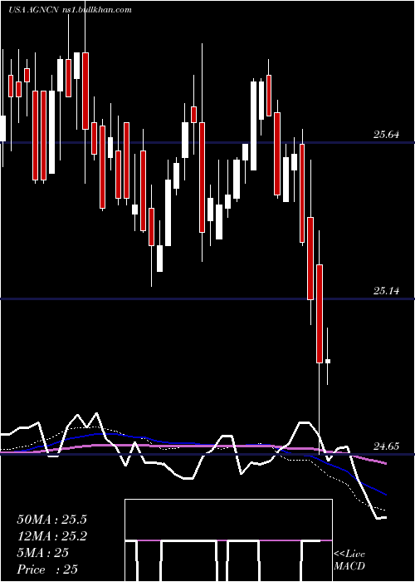Click the 24.65 price level label
The width and height of the screenshot is (415, 582).
(386, 446)
